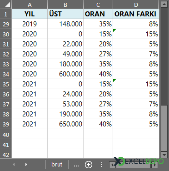Select the ÜST cell in row 30

point(65,34)
